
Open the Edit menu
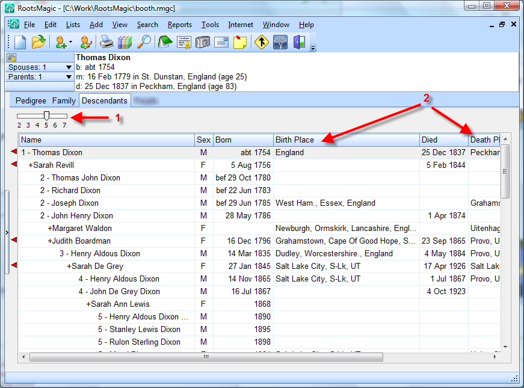pyautogui.click(x=51, y=25)
